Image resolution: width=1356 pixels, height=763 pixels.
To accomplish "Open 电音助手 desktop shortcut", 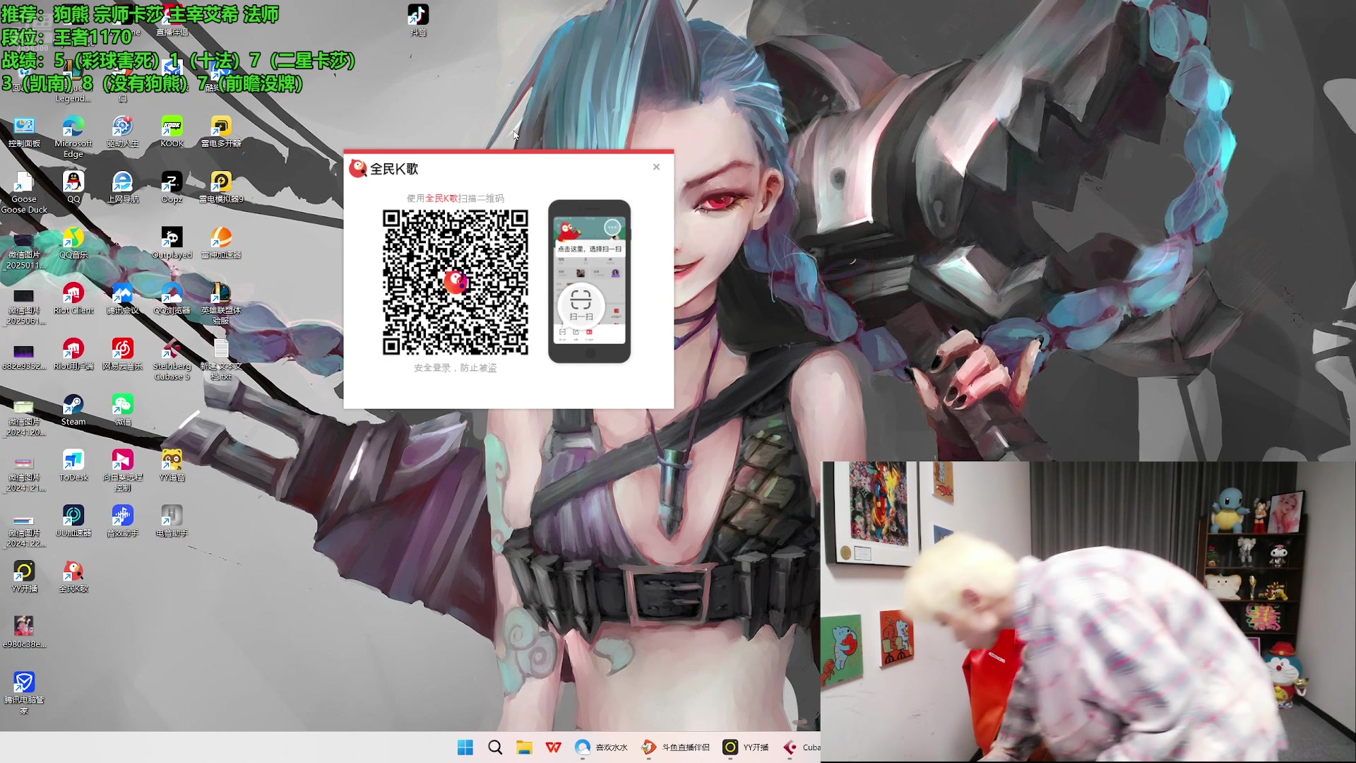I will pyautogui.click(x=172, y=521).
